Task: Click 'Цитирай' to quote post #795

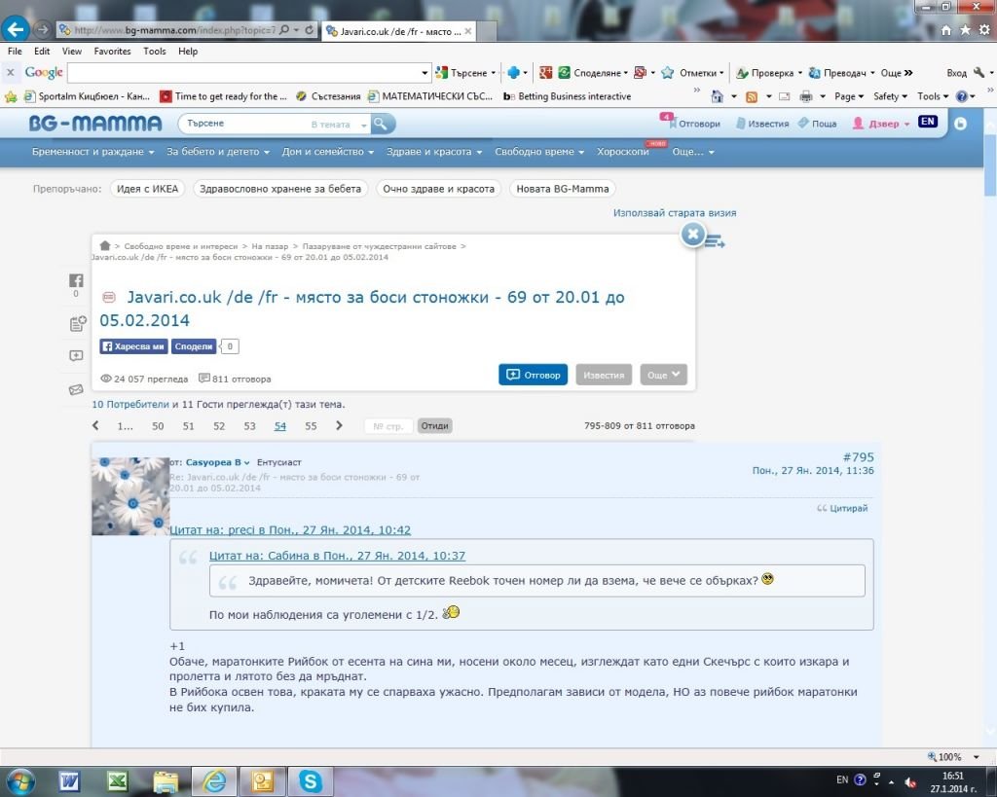Action: [x=843, y=508]
